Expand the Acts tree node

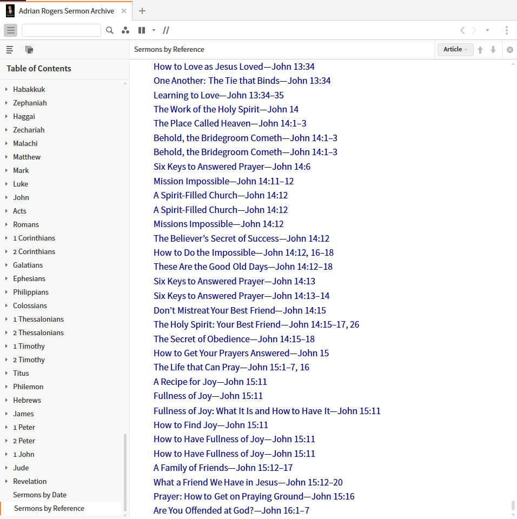click(6, 211)
